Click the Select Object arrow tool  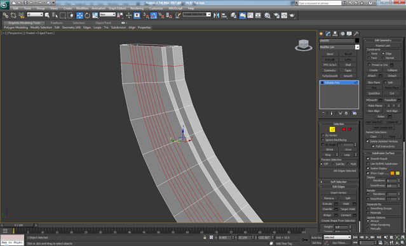pos(47,15)
